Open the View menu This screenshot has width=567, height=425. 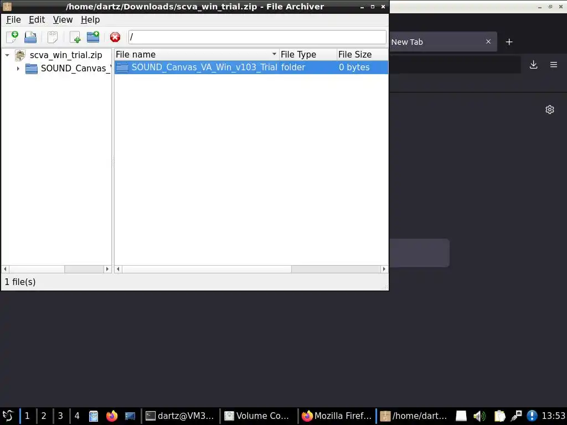coord(63,20)
